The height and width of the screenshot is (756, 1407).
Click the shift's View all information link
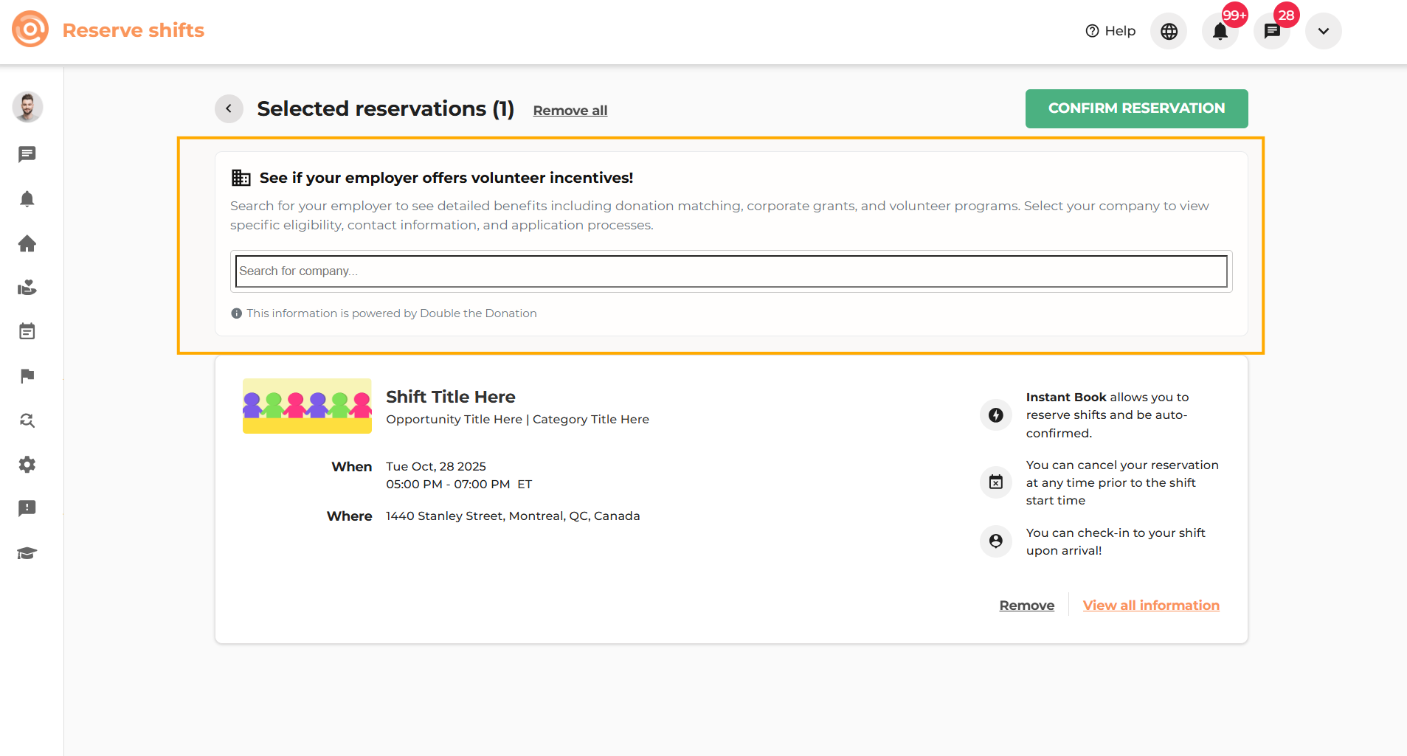[x=1150, y=606]
